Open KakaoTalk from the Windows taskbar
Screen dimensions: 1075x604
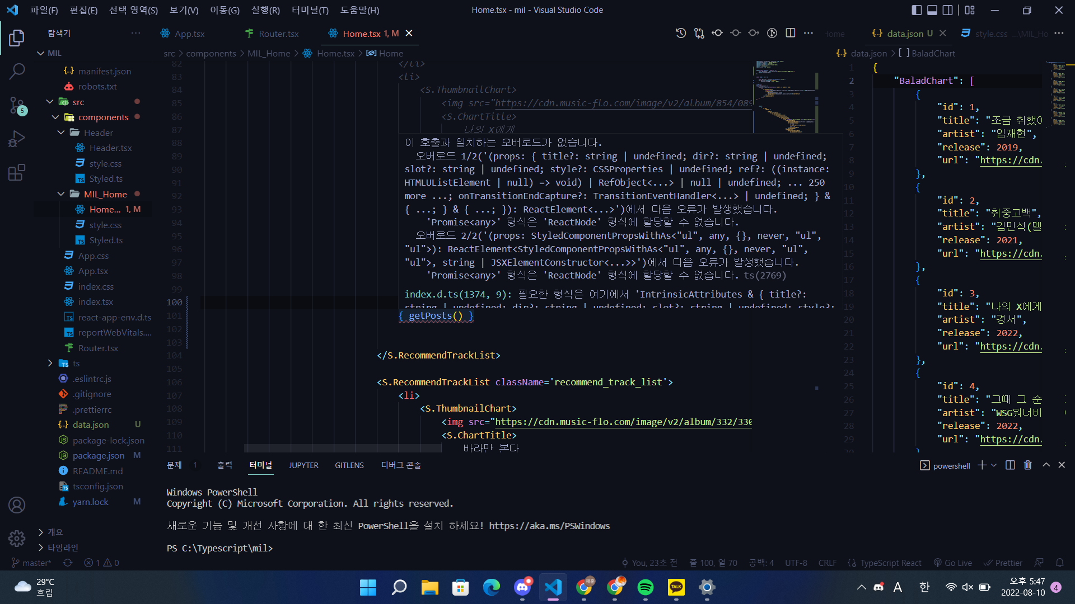tap(676, 587)
